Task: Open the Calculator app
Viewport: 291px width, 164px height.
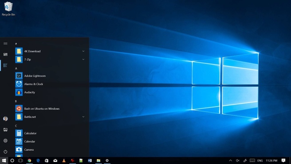Action: [x=50, y=133]
